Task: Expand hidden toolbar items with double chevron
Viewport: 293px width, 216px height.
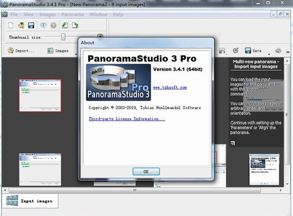Action: pos(288,52)
